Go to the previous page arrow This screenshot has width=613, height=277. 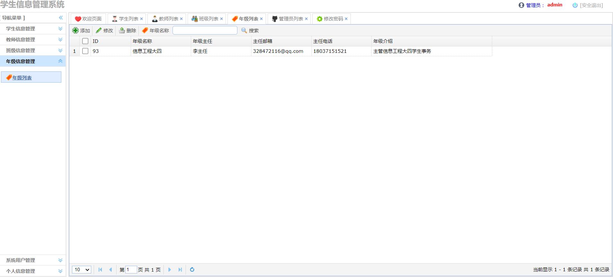click(x=111, y=270)
